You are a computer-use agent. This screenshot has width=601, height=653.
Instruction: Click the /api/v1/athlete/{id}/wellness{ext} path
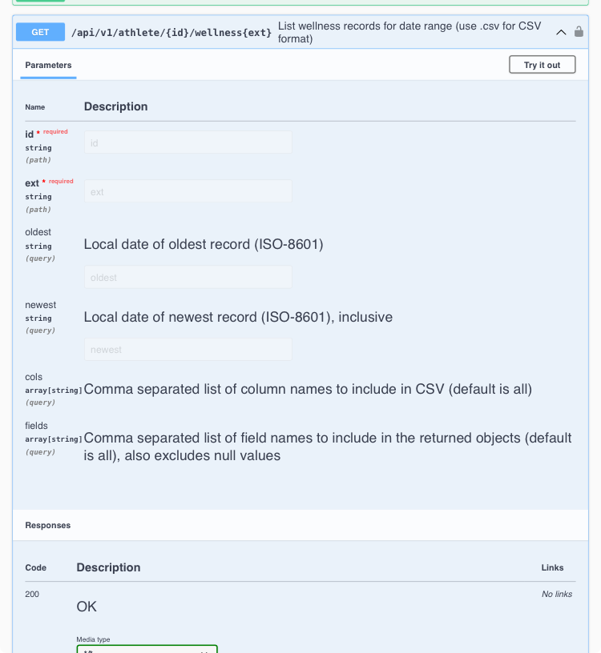(x=171, y=33)
